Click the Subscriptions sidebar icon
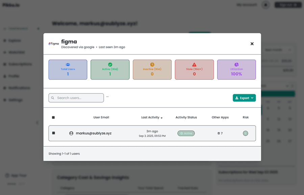Image resolution: width=304 pixels, height=195 pixels. coord(5,64)
